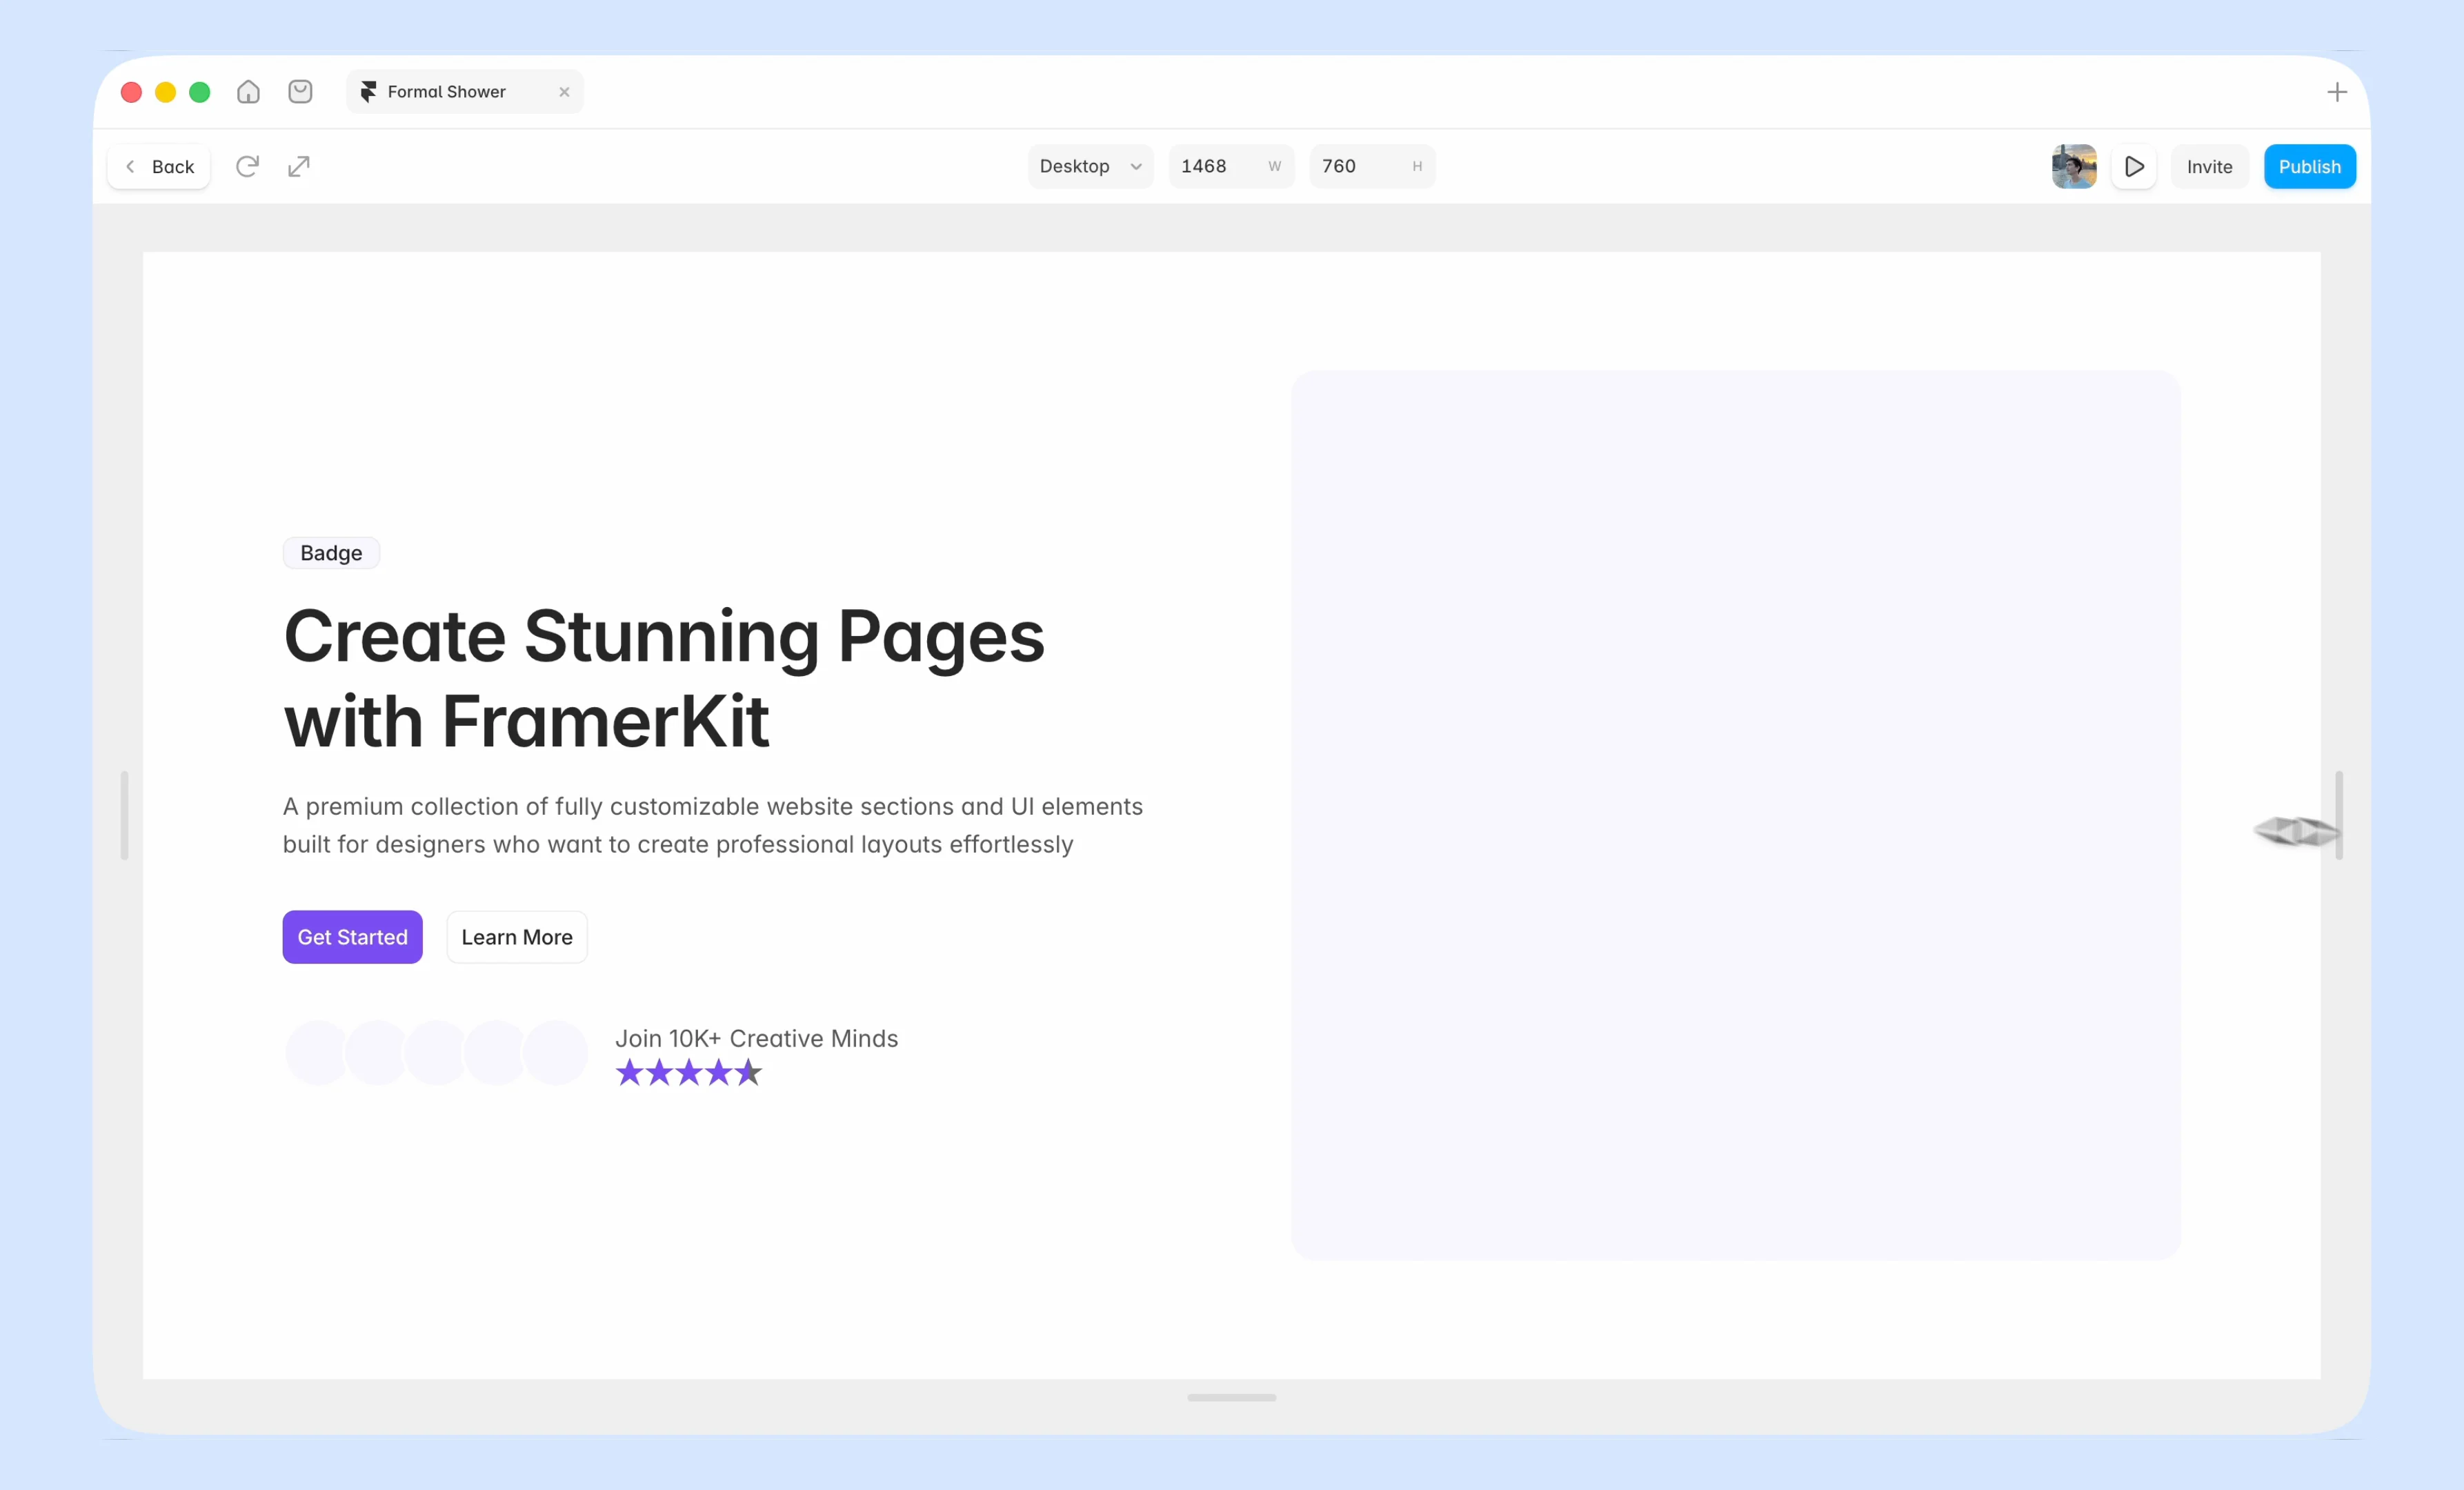This screenshot has width=2464, height=1490.
Task: Grab the right preview resize handle
Action: 2339,815
